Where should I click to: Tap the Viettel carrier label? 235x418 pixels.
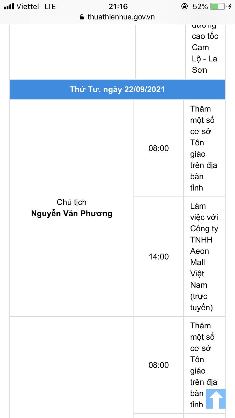click(28, 6)
